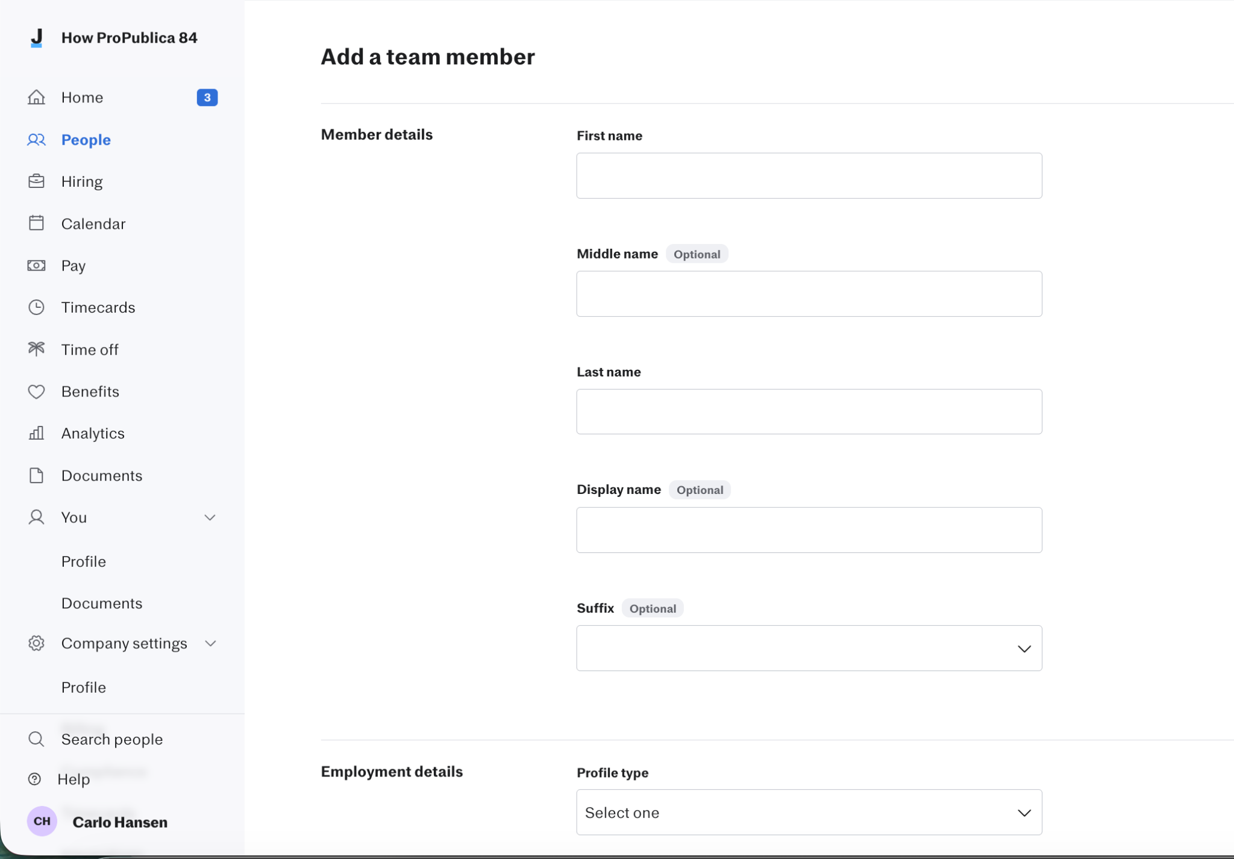1234x859 pixels.
Task: Click the Search people magnifier icon
Action: tap(36, 739)
